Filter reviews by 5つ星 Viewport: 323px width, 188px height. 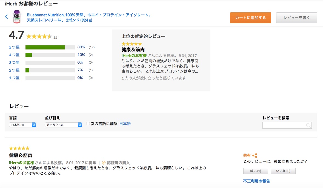point(14,47)
